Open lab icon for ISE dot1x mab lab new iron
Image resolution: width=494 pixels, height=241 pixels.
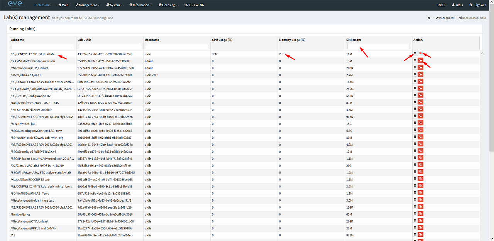pyautogui.click(x=415, y=60)
